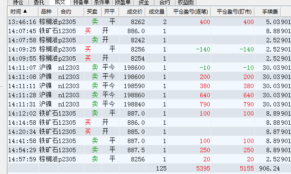Select the price cell 198860
The width and height of the screenshot is (291, 174).
point(134,95)
